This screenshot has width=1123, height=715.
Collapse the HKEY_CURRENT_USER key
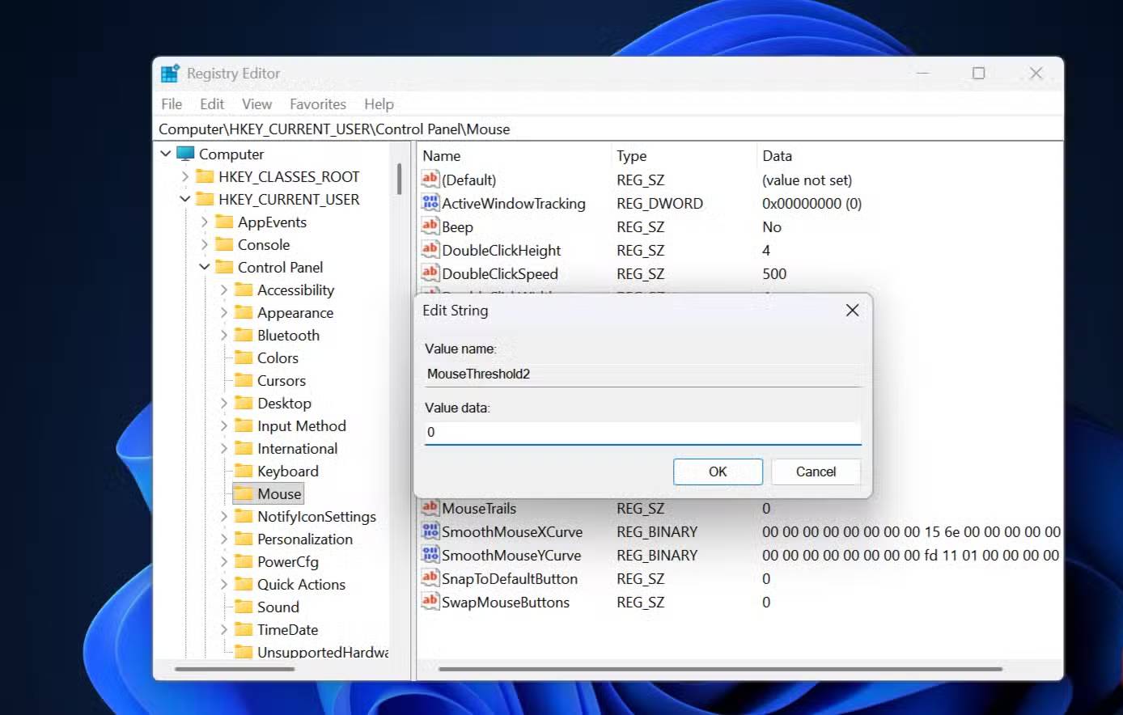(185, 199)
